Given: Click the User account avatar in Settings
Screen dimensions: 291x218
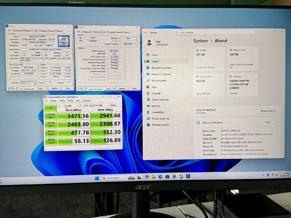Looking at the screenshot, I should pos(149,43).
